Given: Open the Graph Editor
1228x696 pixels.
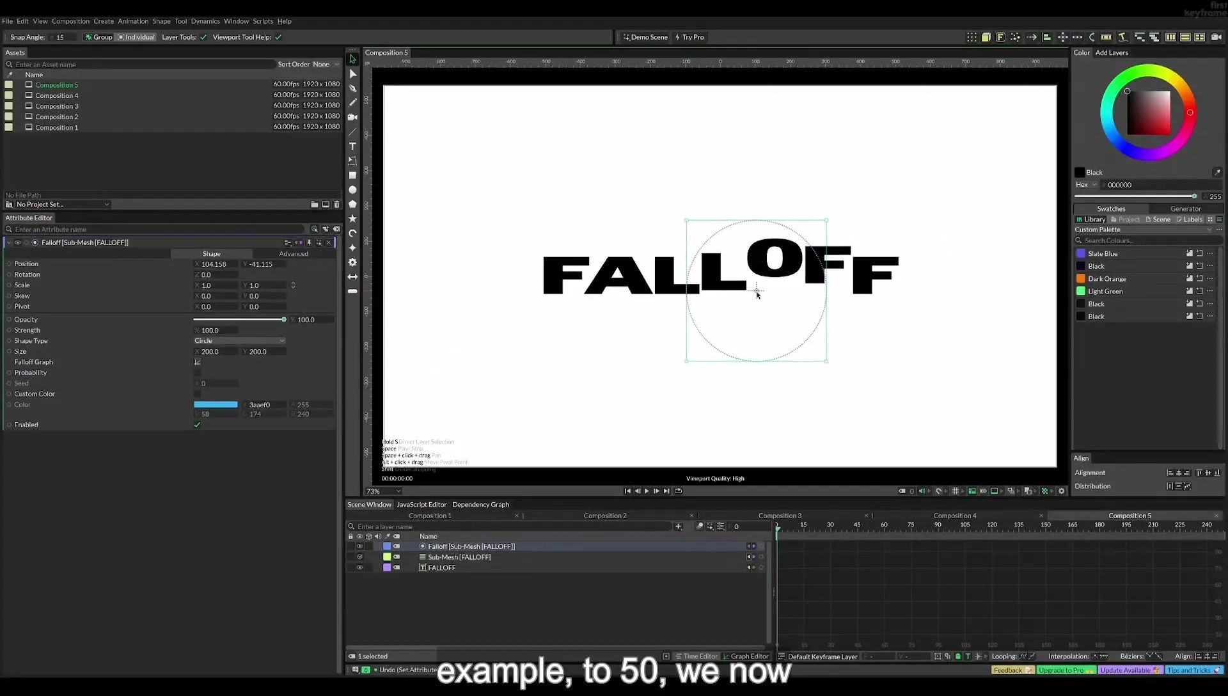Looking at the screenshot, I should tap(746, 656).
